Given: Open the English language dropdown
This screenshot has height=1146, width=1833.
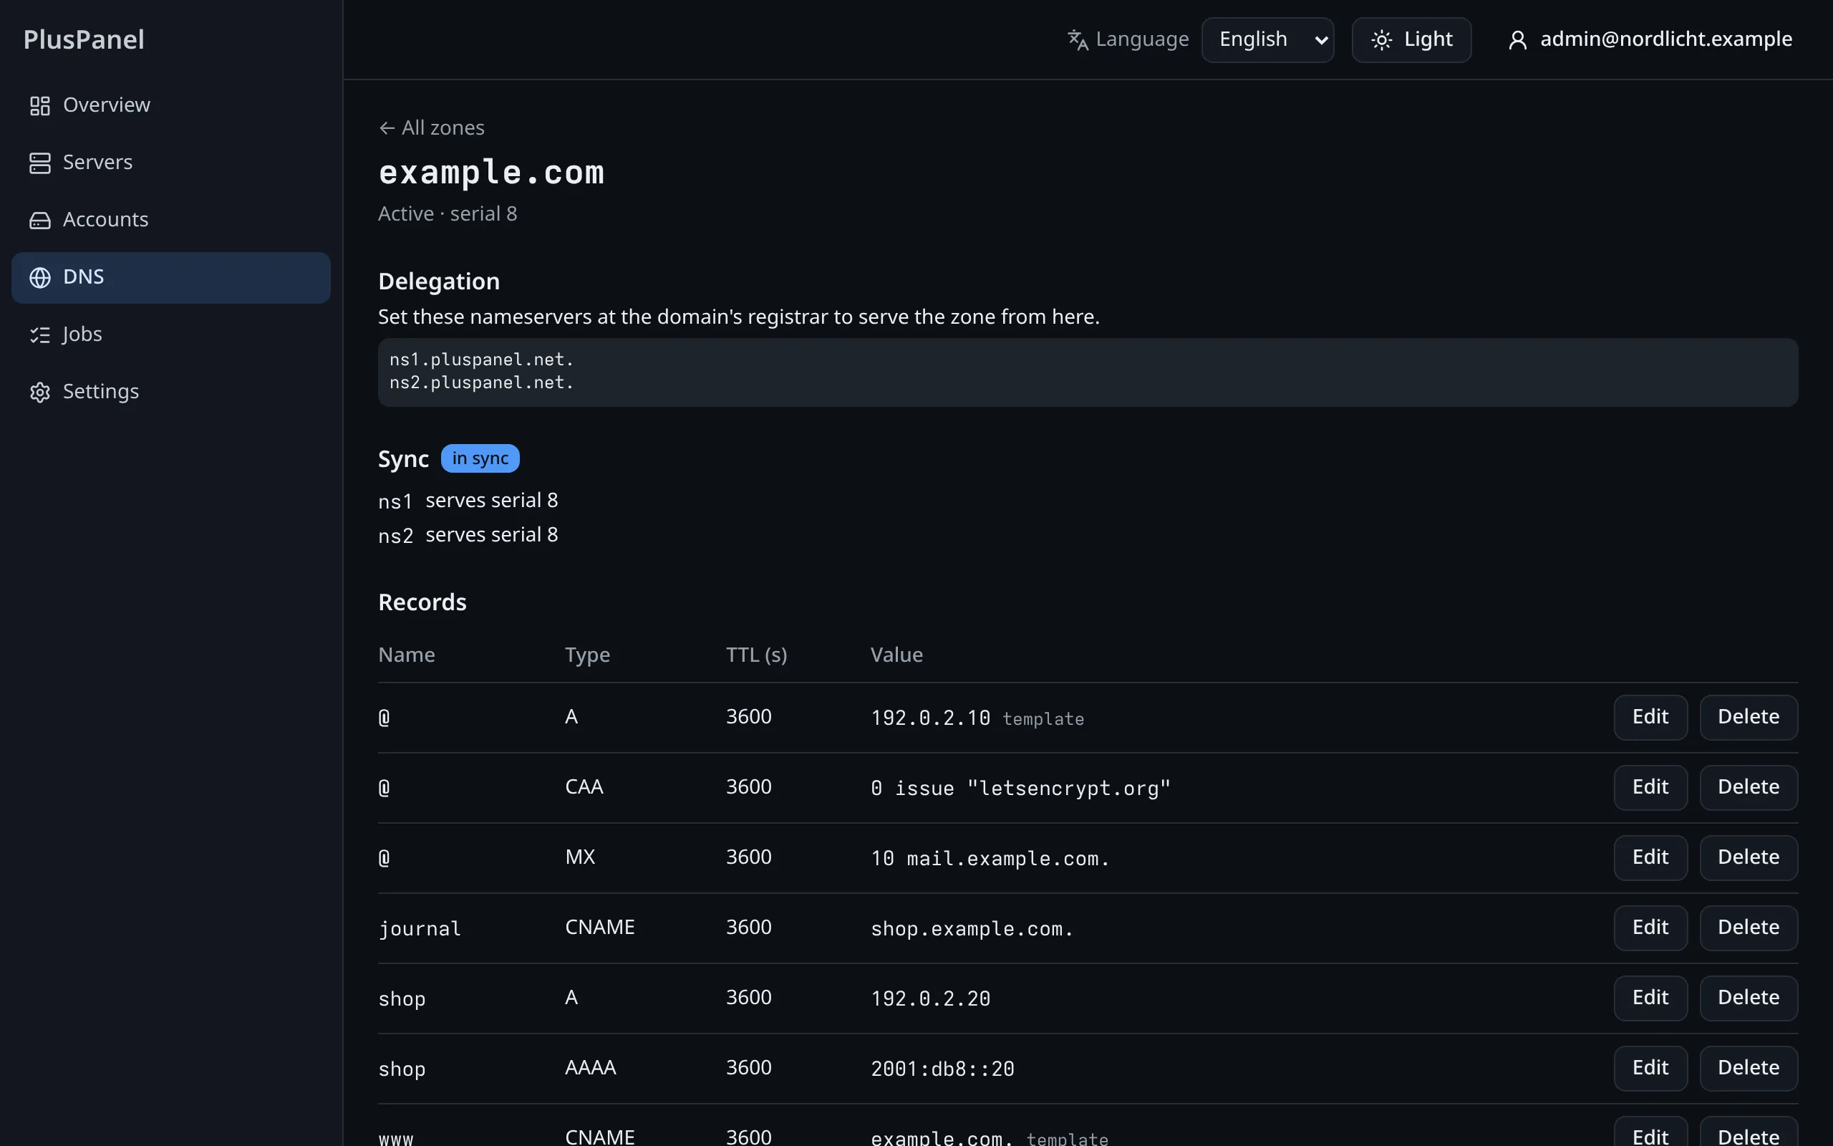Looking at the screenshot, I should coord(1267,39).
